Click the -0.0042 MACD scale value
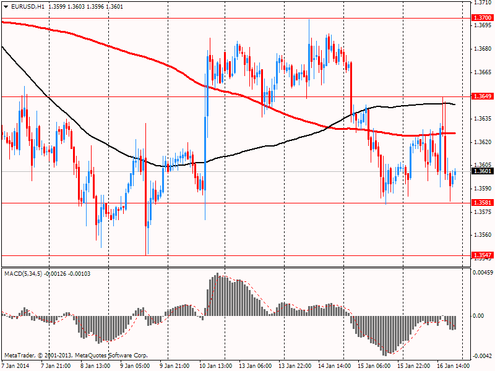 coord(482,356)
